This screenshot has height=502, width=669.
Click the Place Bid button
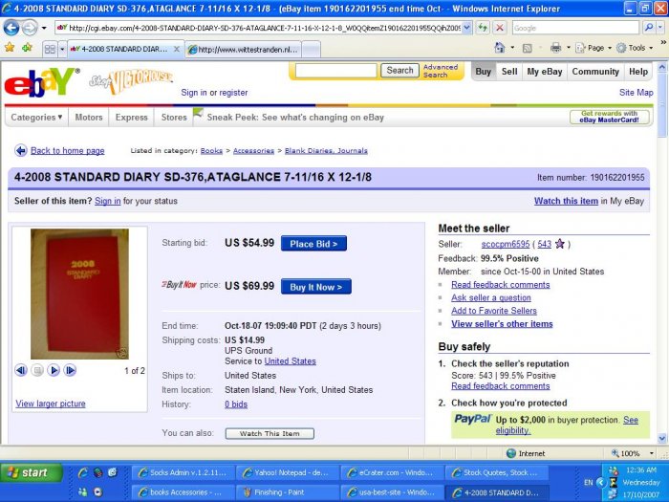point(313,244)
